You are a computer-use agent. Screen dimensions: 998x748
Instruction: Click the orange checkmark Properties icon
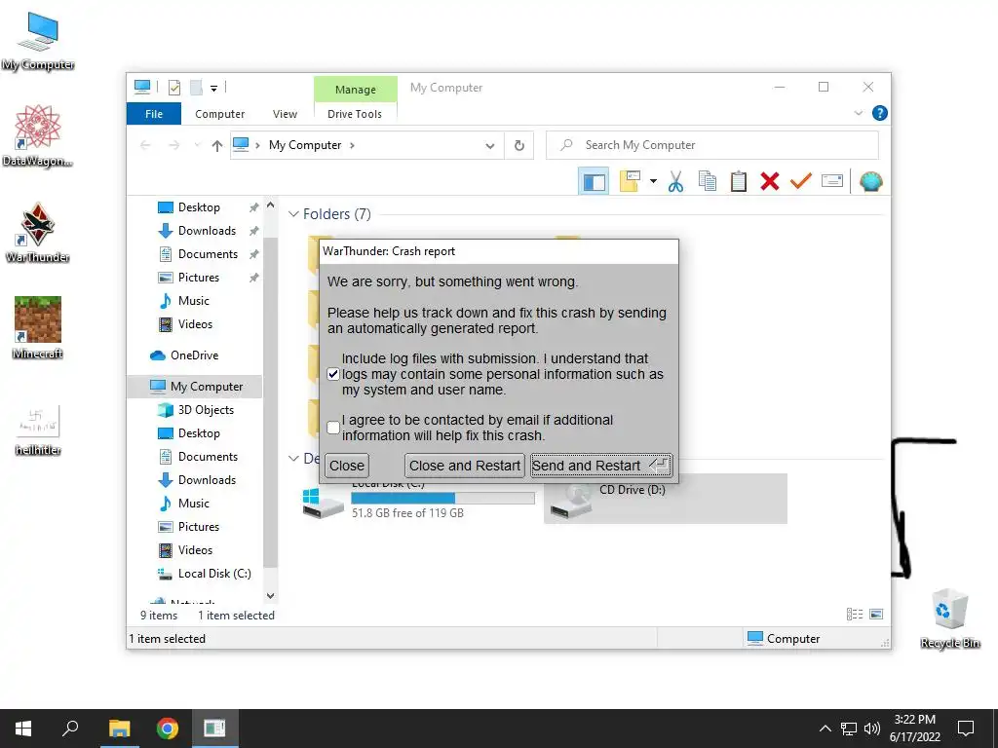click(801, 181)
